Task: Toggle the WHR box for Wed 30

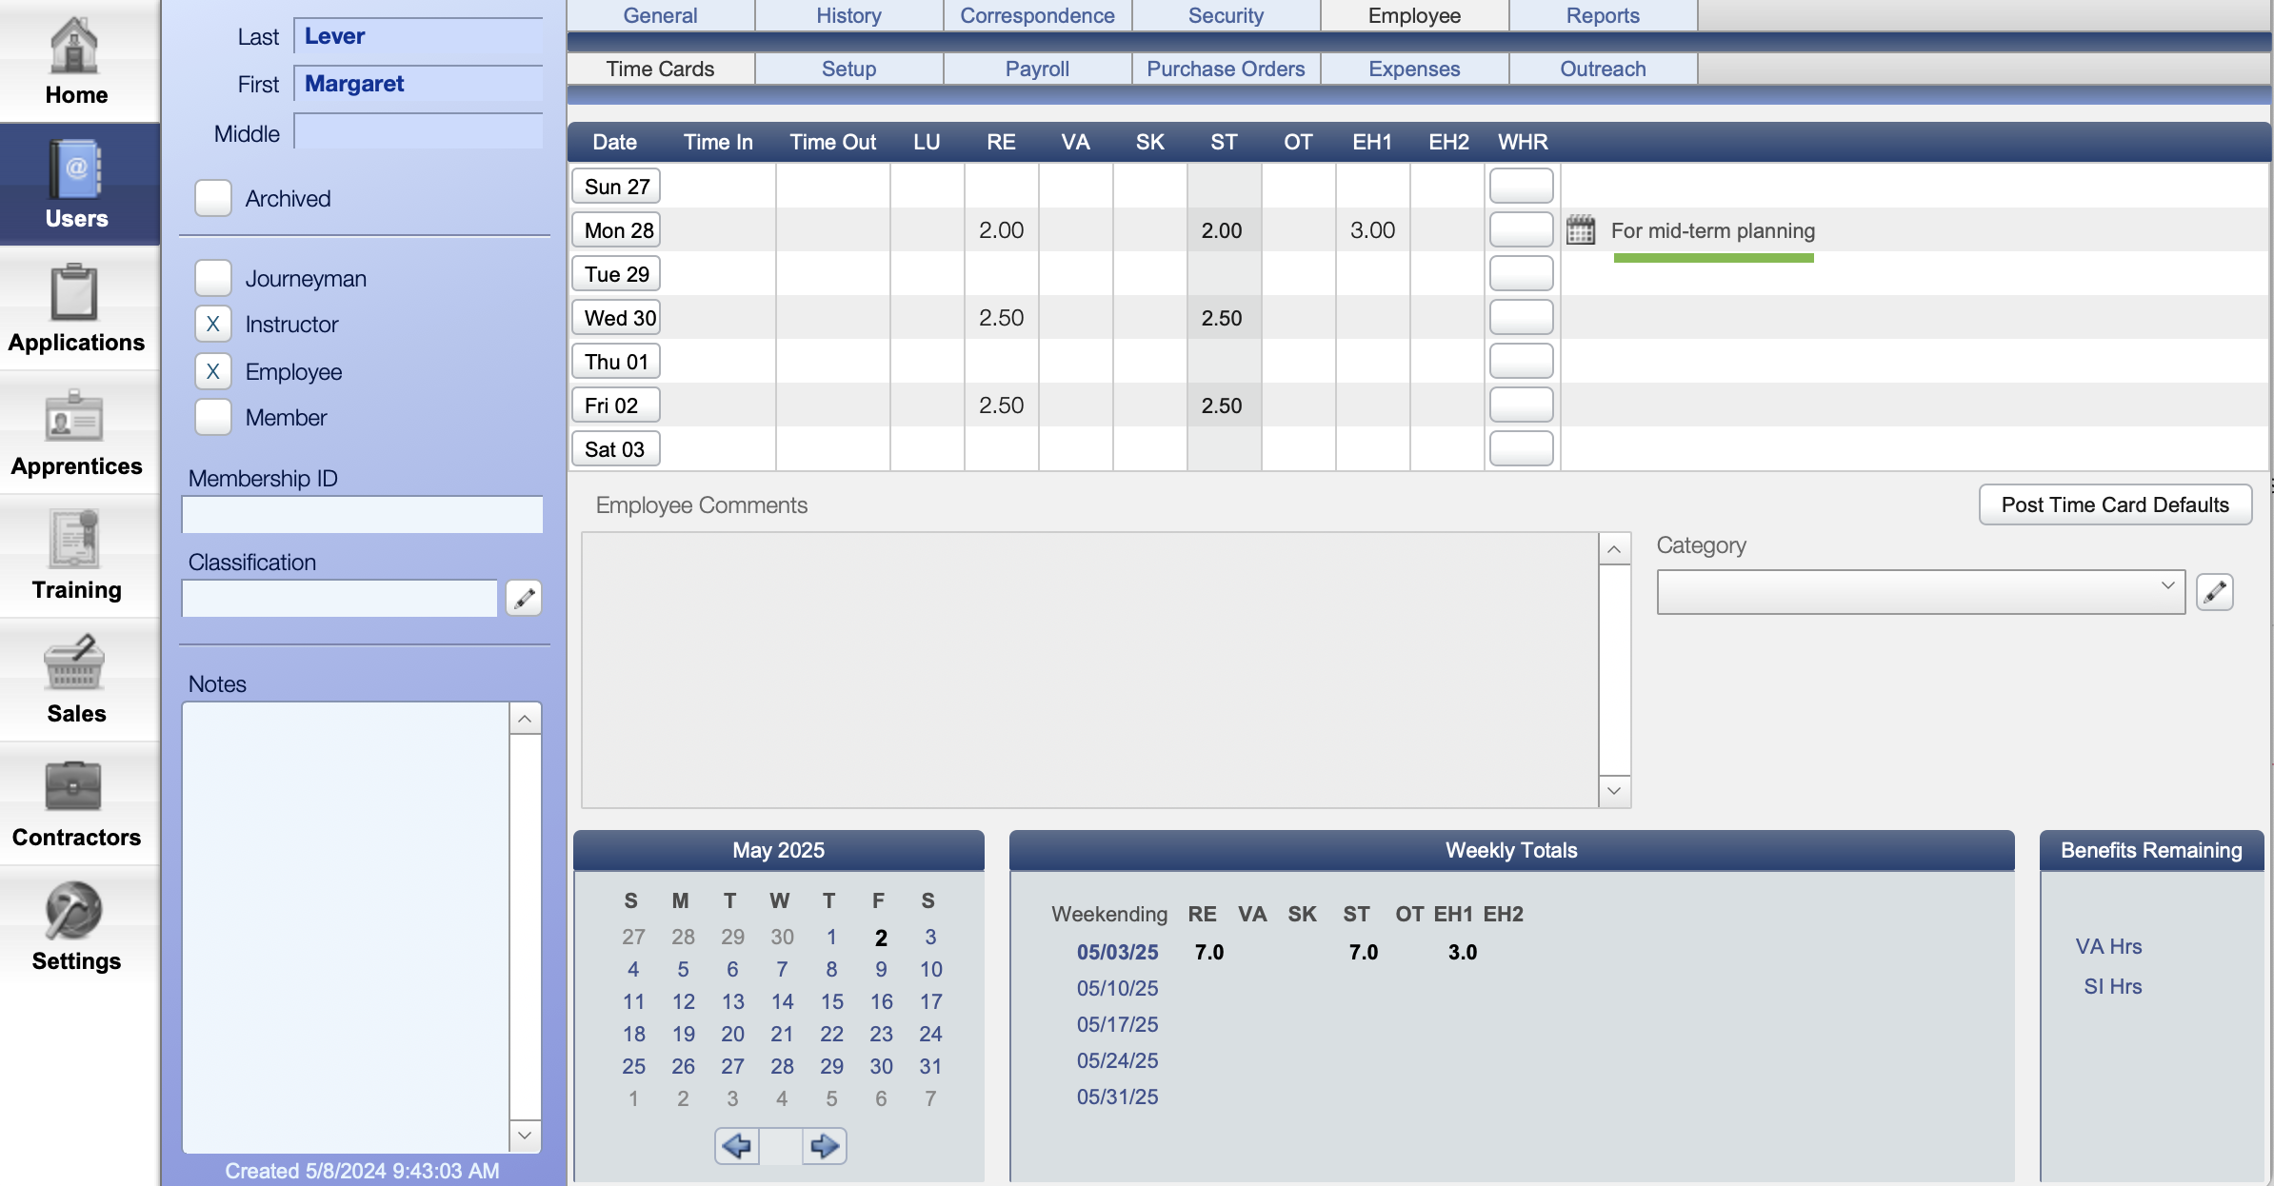Action: (x=1522, y=317)
